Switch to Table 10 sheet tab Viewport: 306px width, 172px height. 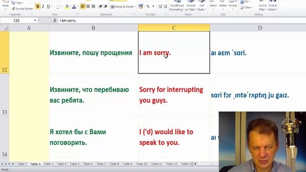pyautogui.click(x=142, y=164)
